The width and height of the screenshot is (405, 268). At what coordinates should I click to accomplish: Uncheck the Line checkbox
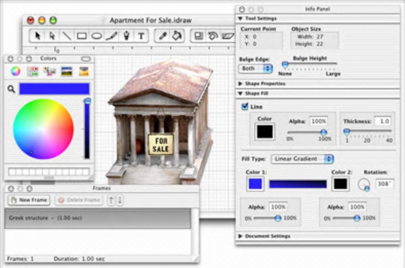tap(244, 107)
